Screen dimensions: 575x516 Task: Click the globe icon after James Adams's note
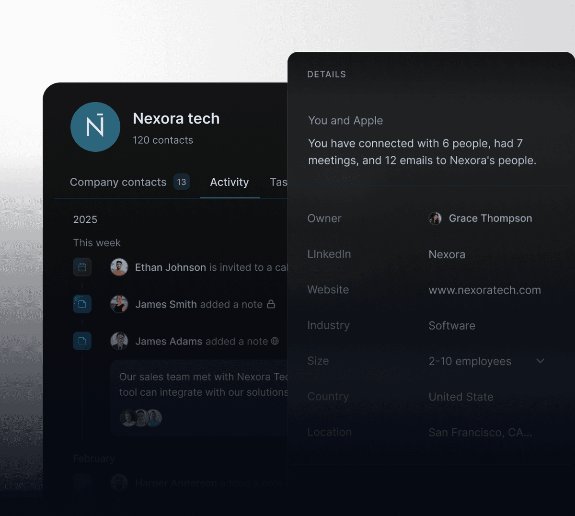click(275, 341)
